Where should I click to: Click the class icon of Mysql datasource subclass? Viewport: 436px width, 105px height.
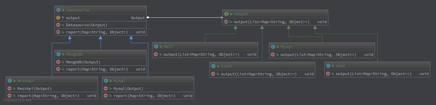click(x=106, y=81)
